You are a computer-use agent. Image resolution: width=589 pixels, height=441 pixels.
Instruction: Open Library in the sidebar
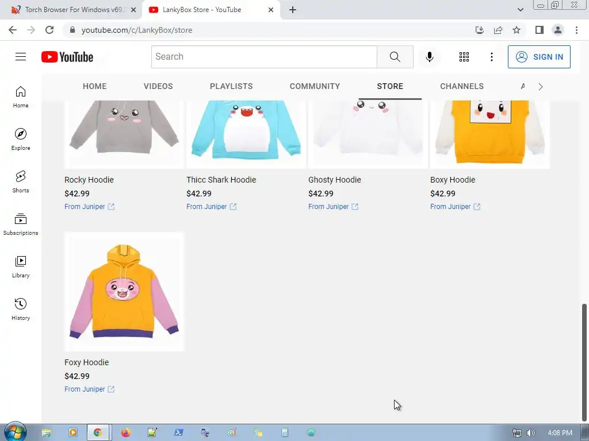coord(21,266)
